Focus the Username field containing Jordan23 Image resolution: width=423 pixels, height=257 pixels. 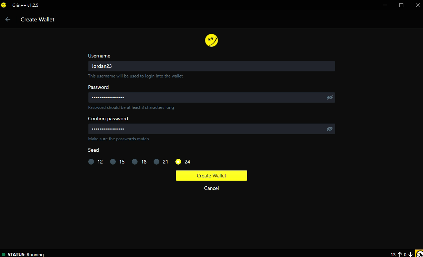(x=211, y=66)
